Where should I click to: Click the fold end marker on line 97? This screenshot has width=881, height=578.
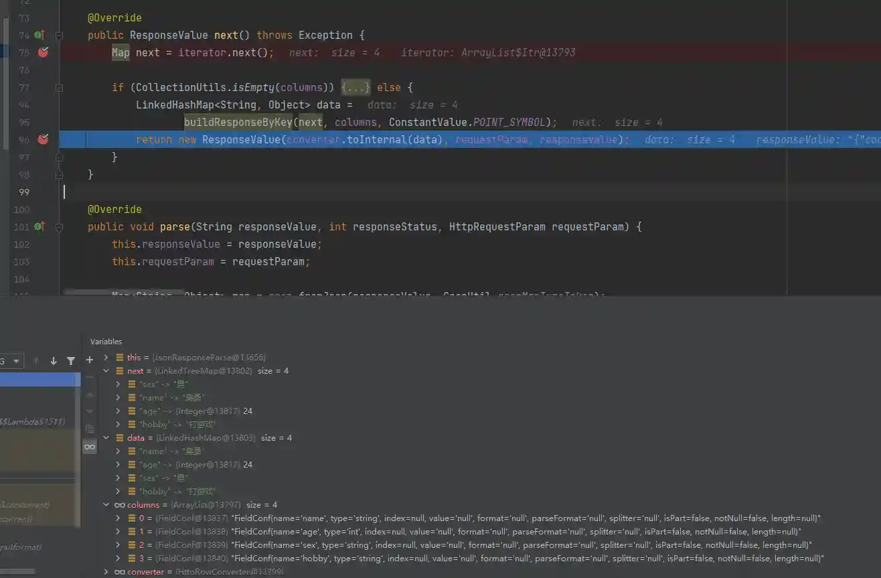coord(59,157)
